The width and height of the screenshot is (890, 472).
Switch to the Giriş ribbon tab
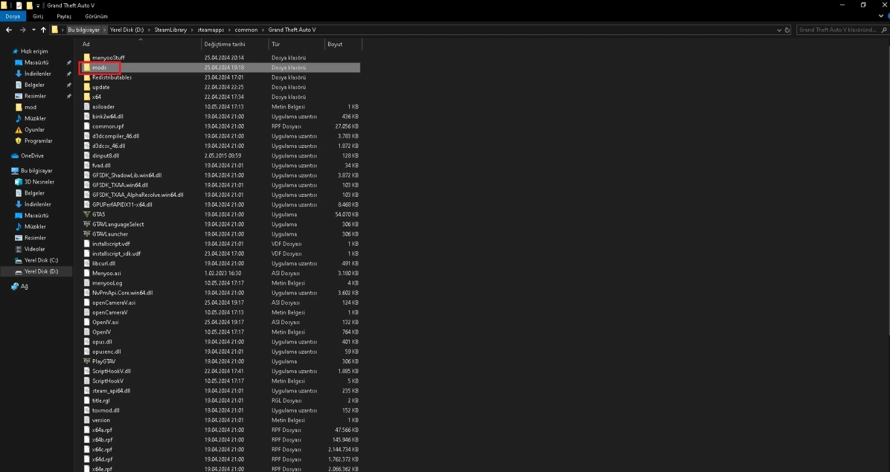(38, 17)
